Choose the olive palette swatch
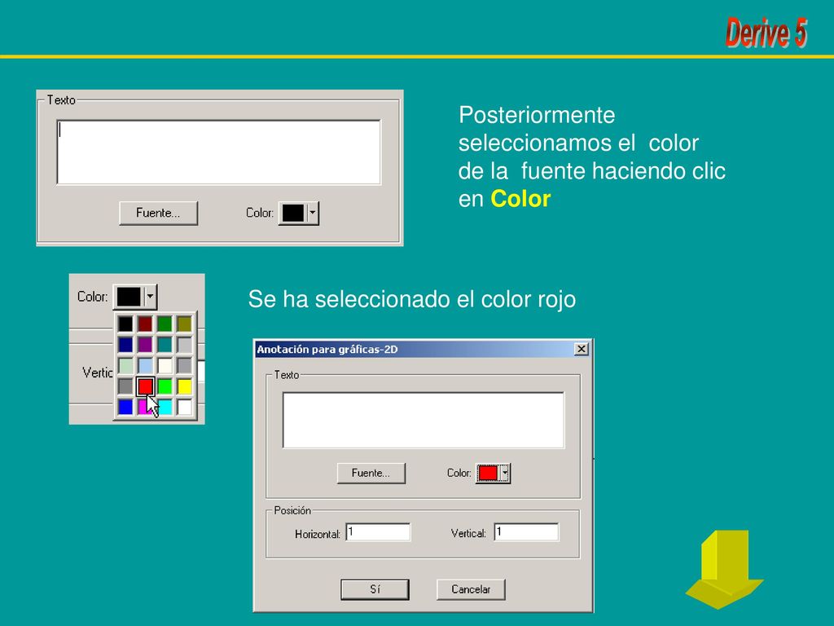The width and height of the screenshot is (834, 626). pos(185,324)
